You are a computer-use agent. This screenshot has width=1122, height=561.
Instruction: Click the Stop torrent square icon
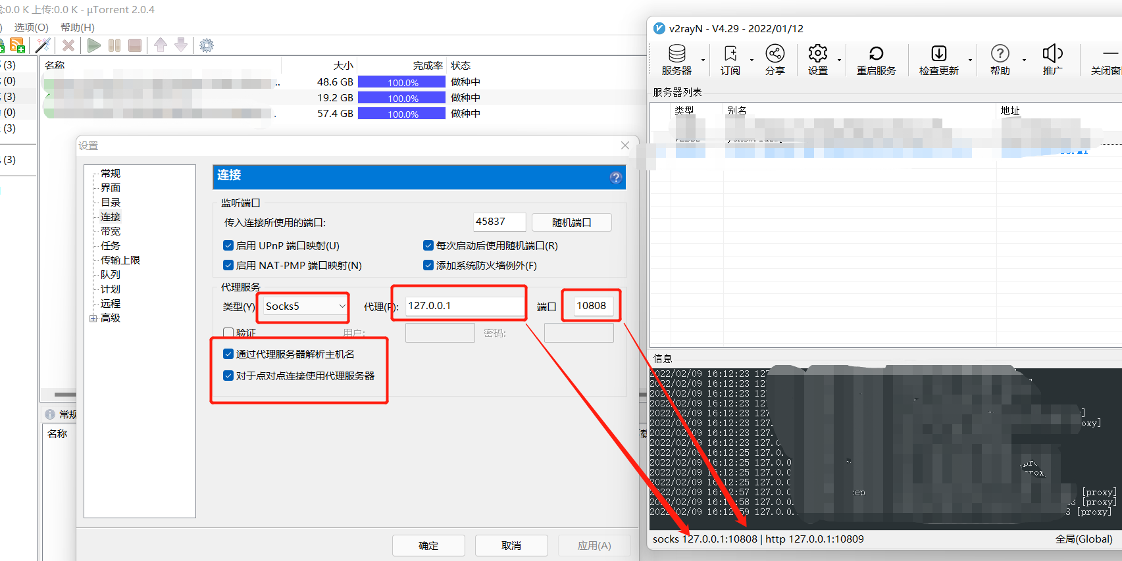point(135,45)
